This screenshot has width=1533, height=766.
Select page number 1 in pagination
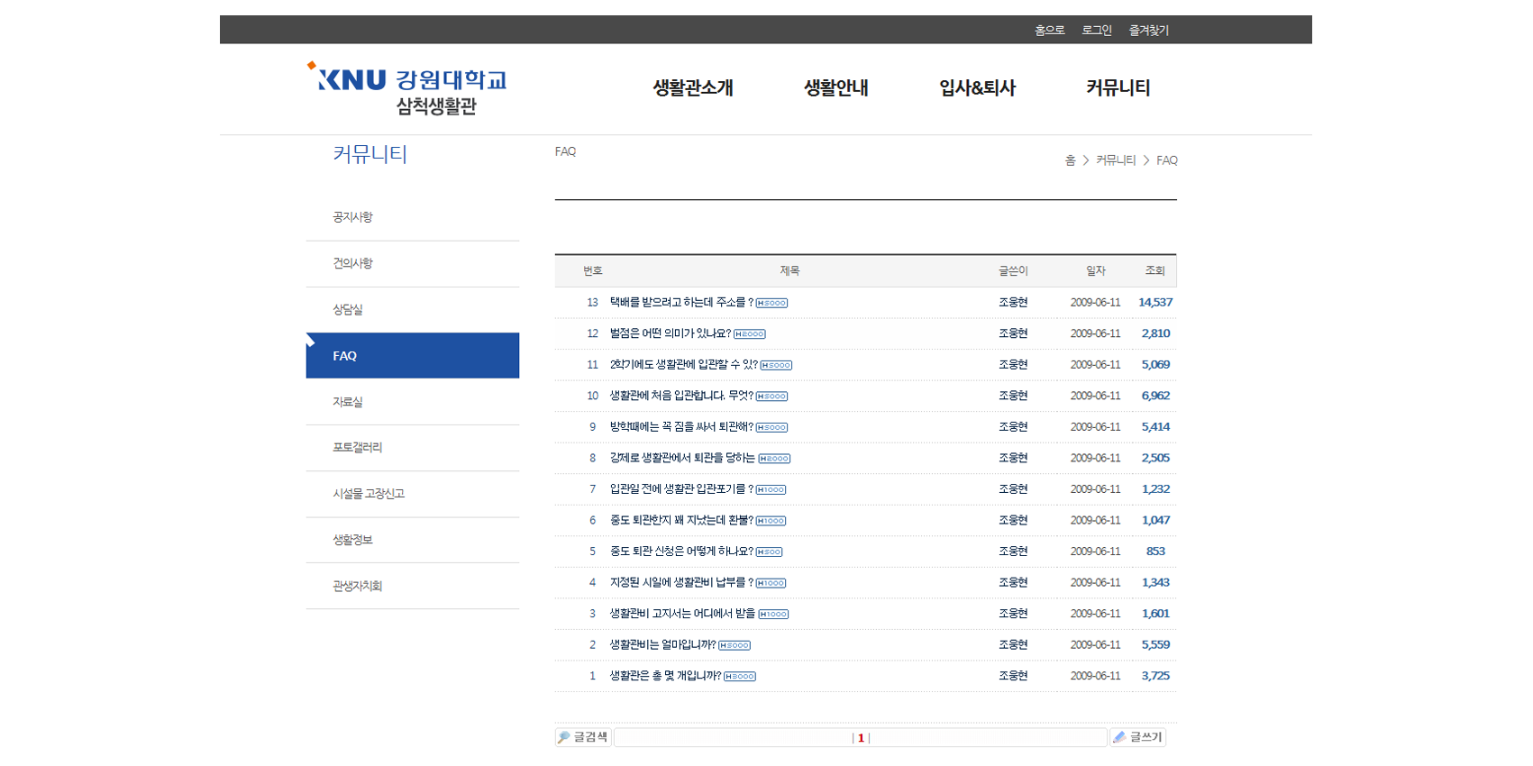click(861, 738)
